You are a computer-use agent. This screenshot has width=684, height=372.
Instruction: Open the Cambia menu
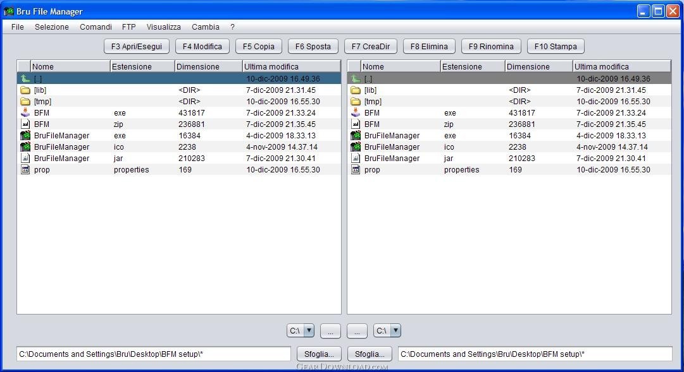[206, 27]
